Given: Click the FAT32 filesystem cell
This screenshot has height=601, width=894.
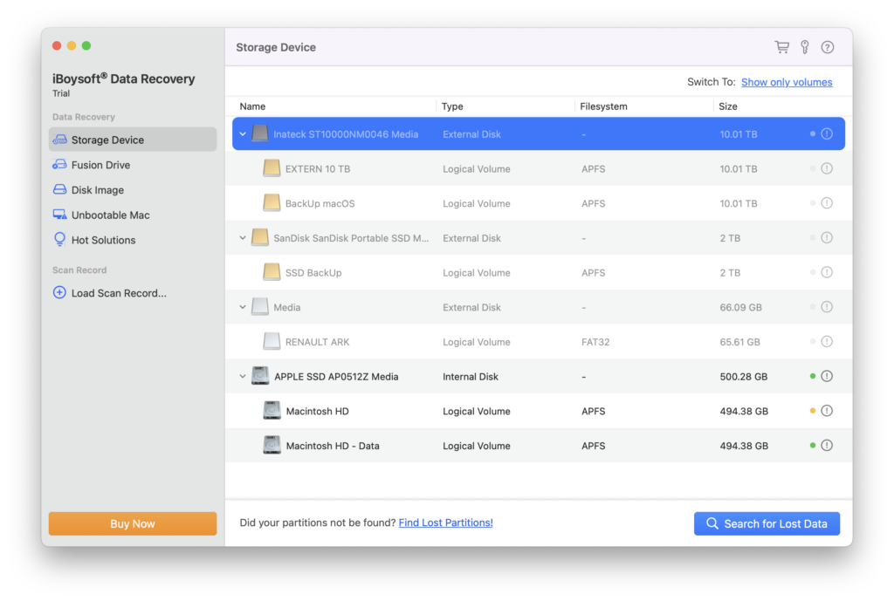Looking at the screenshot, I should pos(595,342).
